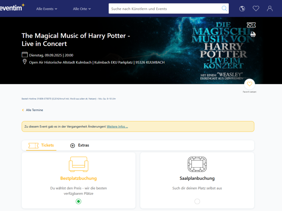Switch to the Extras tab
Viewport: 282px width, 211px height.
(80, 145)
